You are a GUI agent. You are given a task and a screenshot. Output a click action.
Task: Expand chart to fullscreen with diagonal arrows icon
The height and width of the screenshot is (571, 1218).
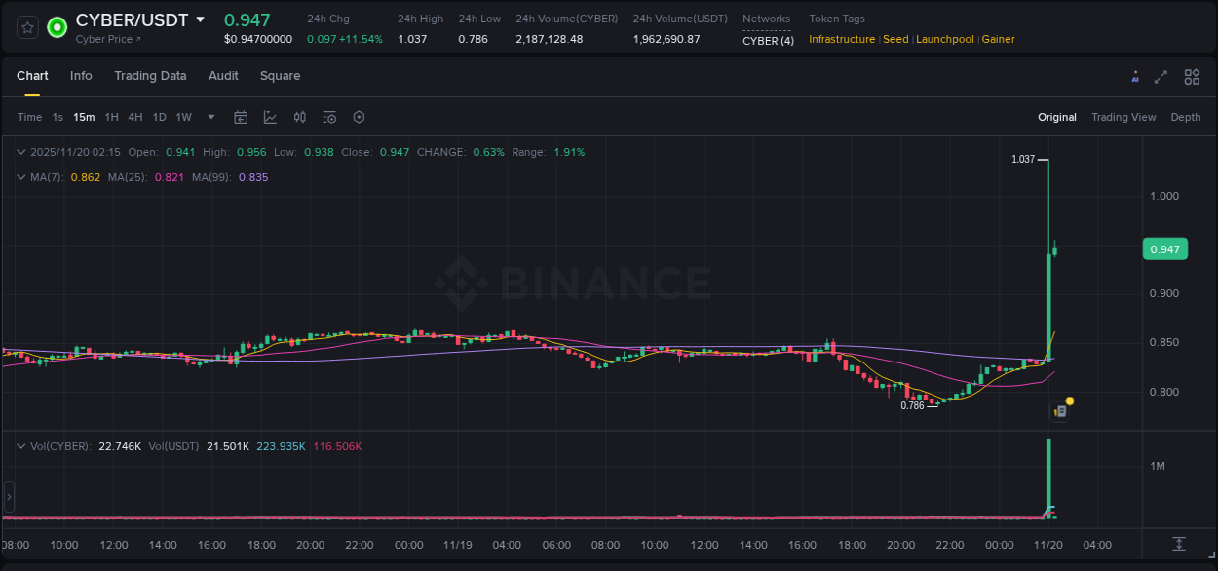pyautogui.click(x=1161, y=76)
